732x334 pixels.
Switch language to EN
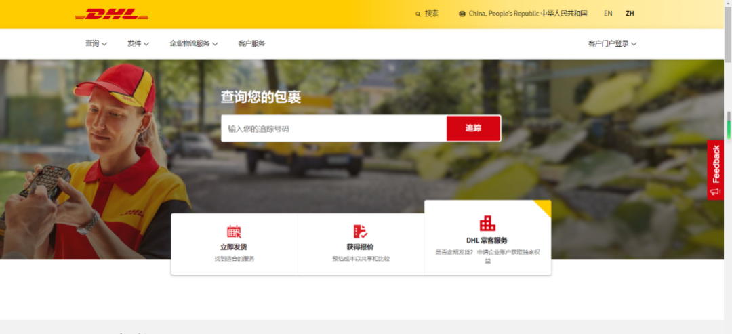608,14
